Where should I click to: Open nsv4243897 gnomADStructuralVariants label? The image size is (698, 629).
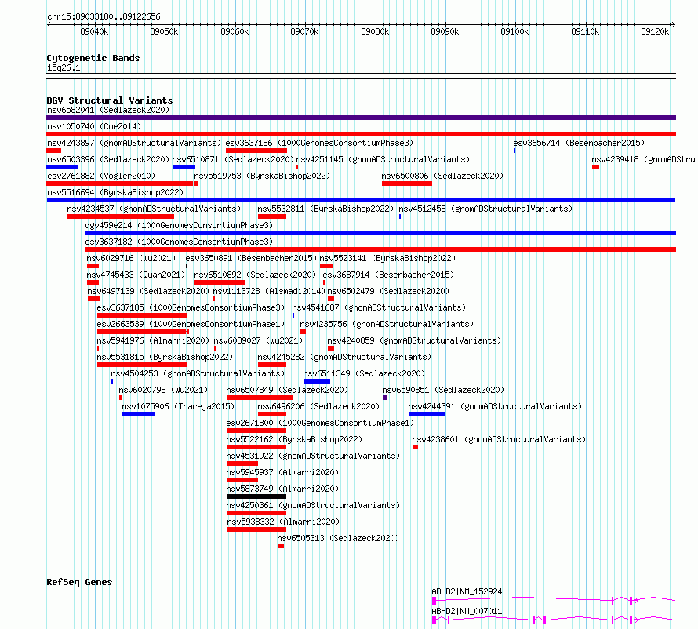coord(134,143)
